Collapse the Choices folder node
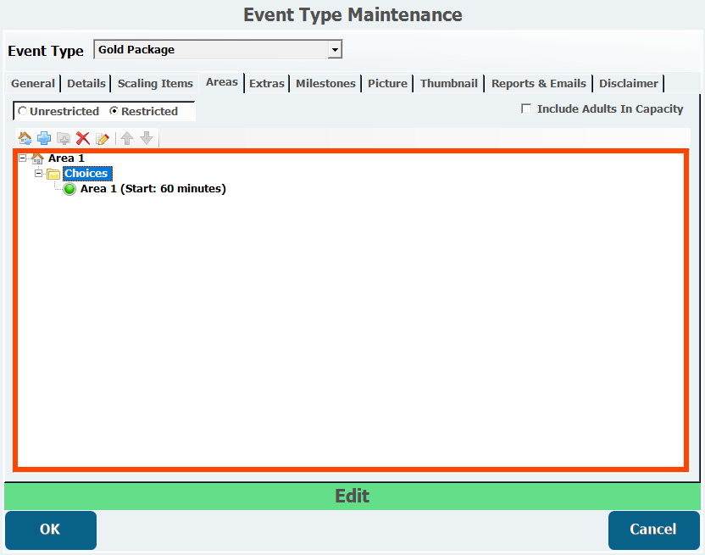Viewport: 705px width, 555px height. click(39, 174)
